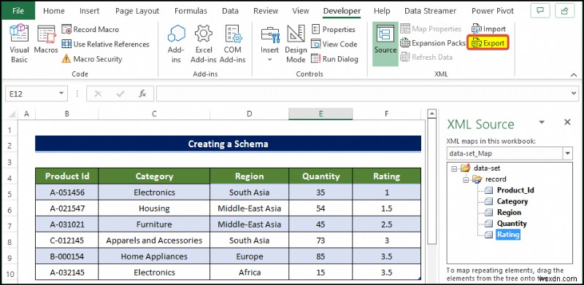Open the Name Box dropdown
The height and width of the screenshot is (285, 584).
coord(61,94)
